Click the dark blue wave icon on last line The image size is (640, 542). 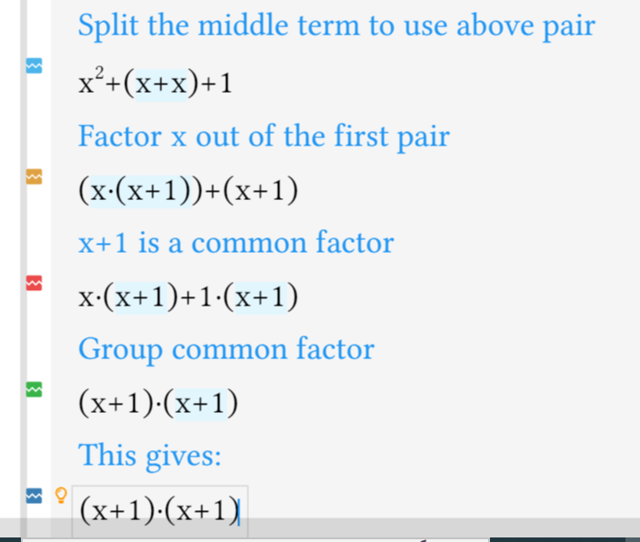[x=34, y=496]
